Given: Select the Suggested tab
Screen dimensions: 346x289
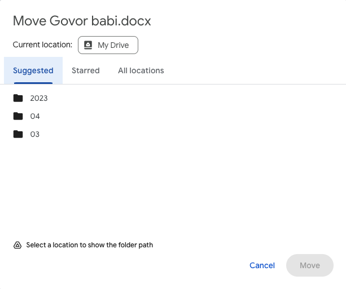Looking at the screenshot, I should coord(33,70).
